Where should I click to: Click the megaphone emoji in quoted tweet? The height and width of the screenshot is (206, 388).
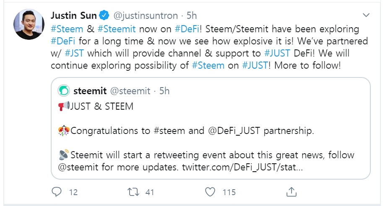pyautogui.click(x=64, y=107)
